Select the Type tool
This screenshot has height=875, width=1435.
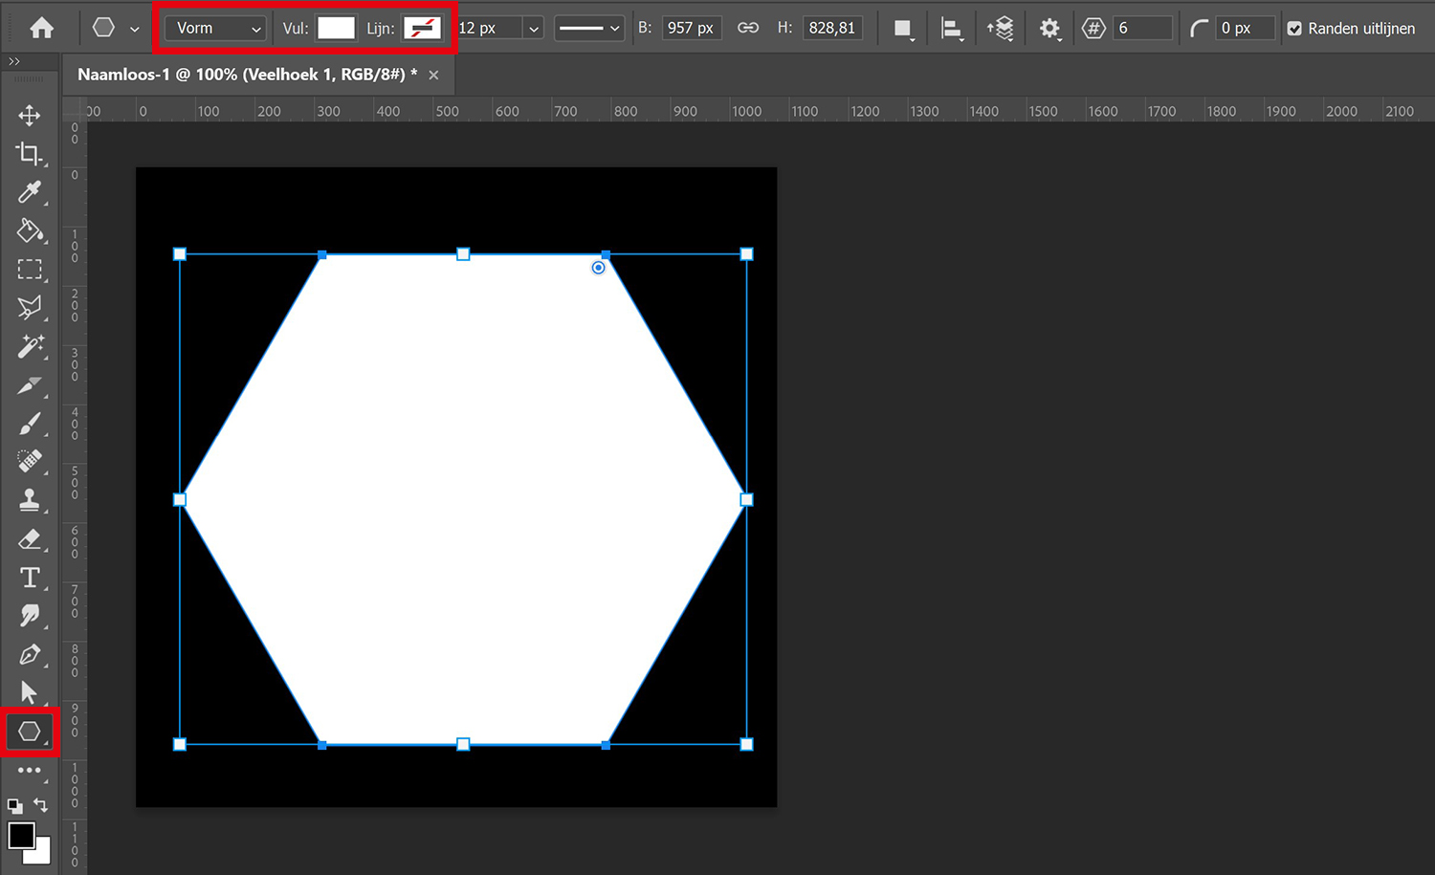tap(30, 578)
